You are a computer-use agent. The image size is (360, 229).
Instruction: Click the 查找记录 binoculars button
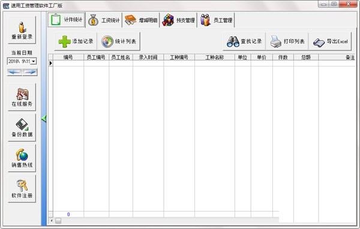click(x=244, y=41)
